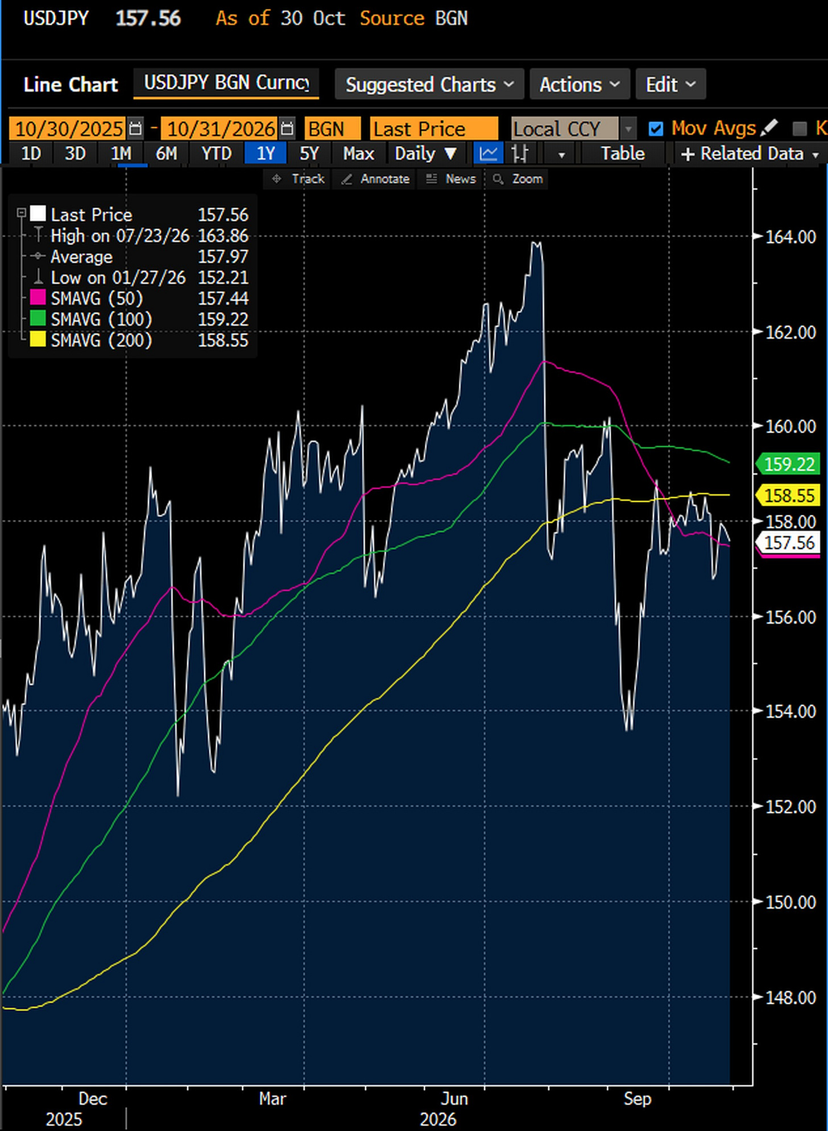The width and height of the screenshot is (828, 1131).
Task: Click the SMAVG (100) green swatch
Action: tap(38, 318)
